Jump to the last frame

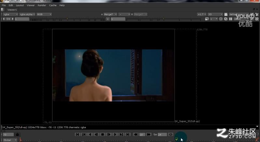click(128, 135)
